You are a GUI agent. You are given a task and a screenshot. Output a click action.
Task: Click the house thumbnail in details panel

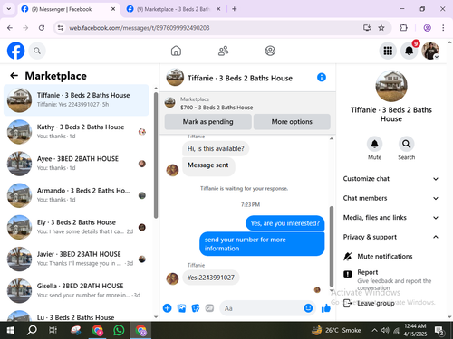(x=391, y=86)
